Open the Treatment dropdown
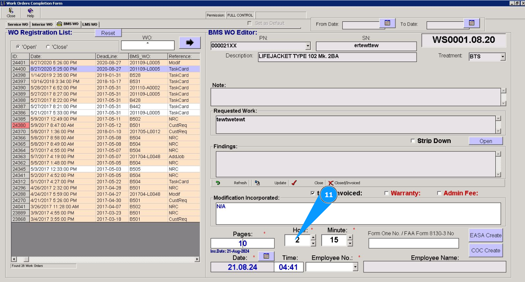This screenshot has width=525, height=282. coord(502,57)
